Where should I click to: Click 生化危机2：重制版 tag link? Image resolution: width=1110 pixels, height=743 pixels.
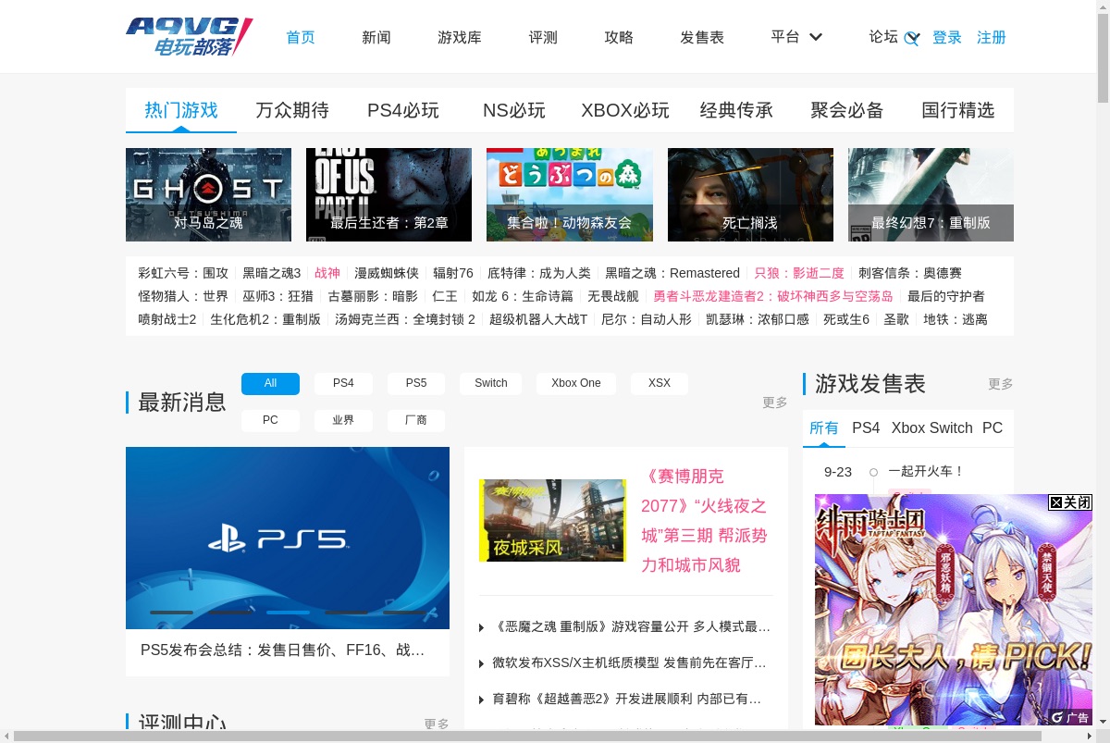pyautogui.click(x=265, y=319)
